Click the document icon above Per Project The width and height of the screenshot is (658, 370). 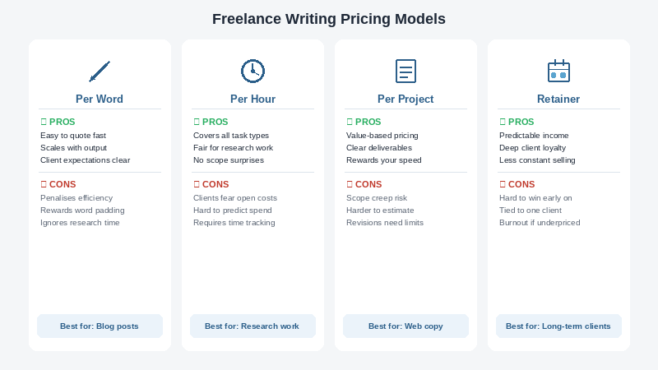pyautogui.click(x=405, y=71)
